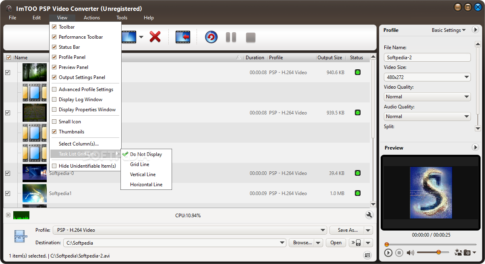Open the Help menu

point(149,18)
